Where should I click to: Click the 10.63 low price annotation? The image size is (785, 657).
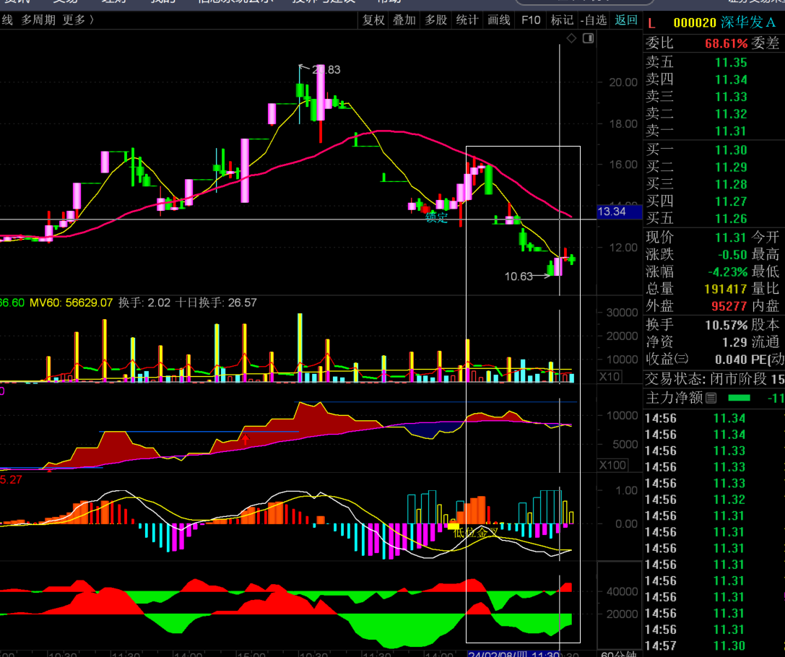click(x=519, y=277)
